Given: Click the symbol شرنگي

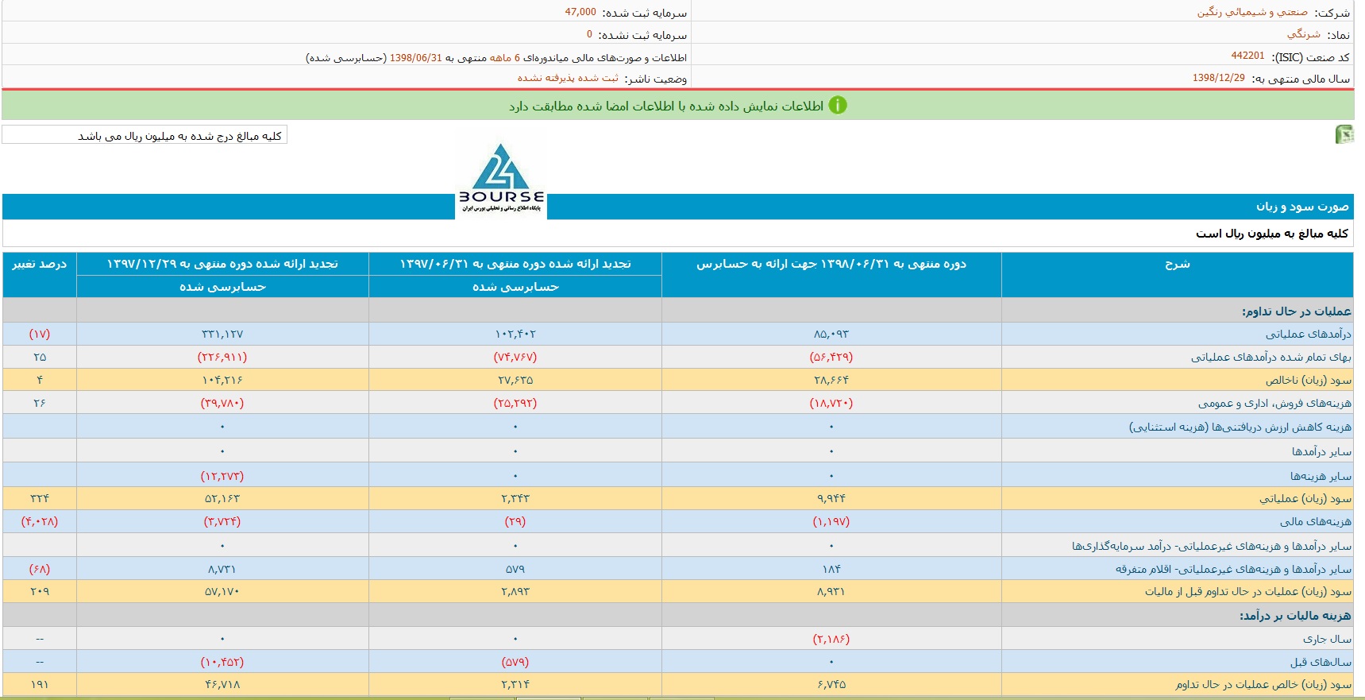Looking at the screenshot, I should coord(1303,34).
